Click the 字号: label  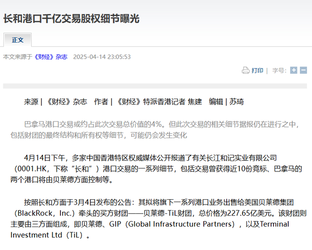[279, 70]
